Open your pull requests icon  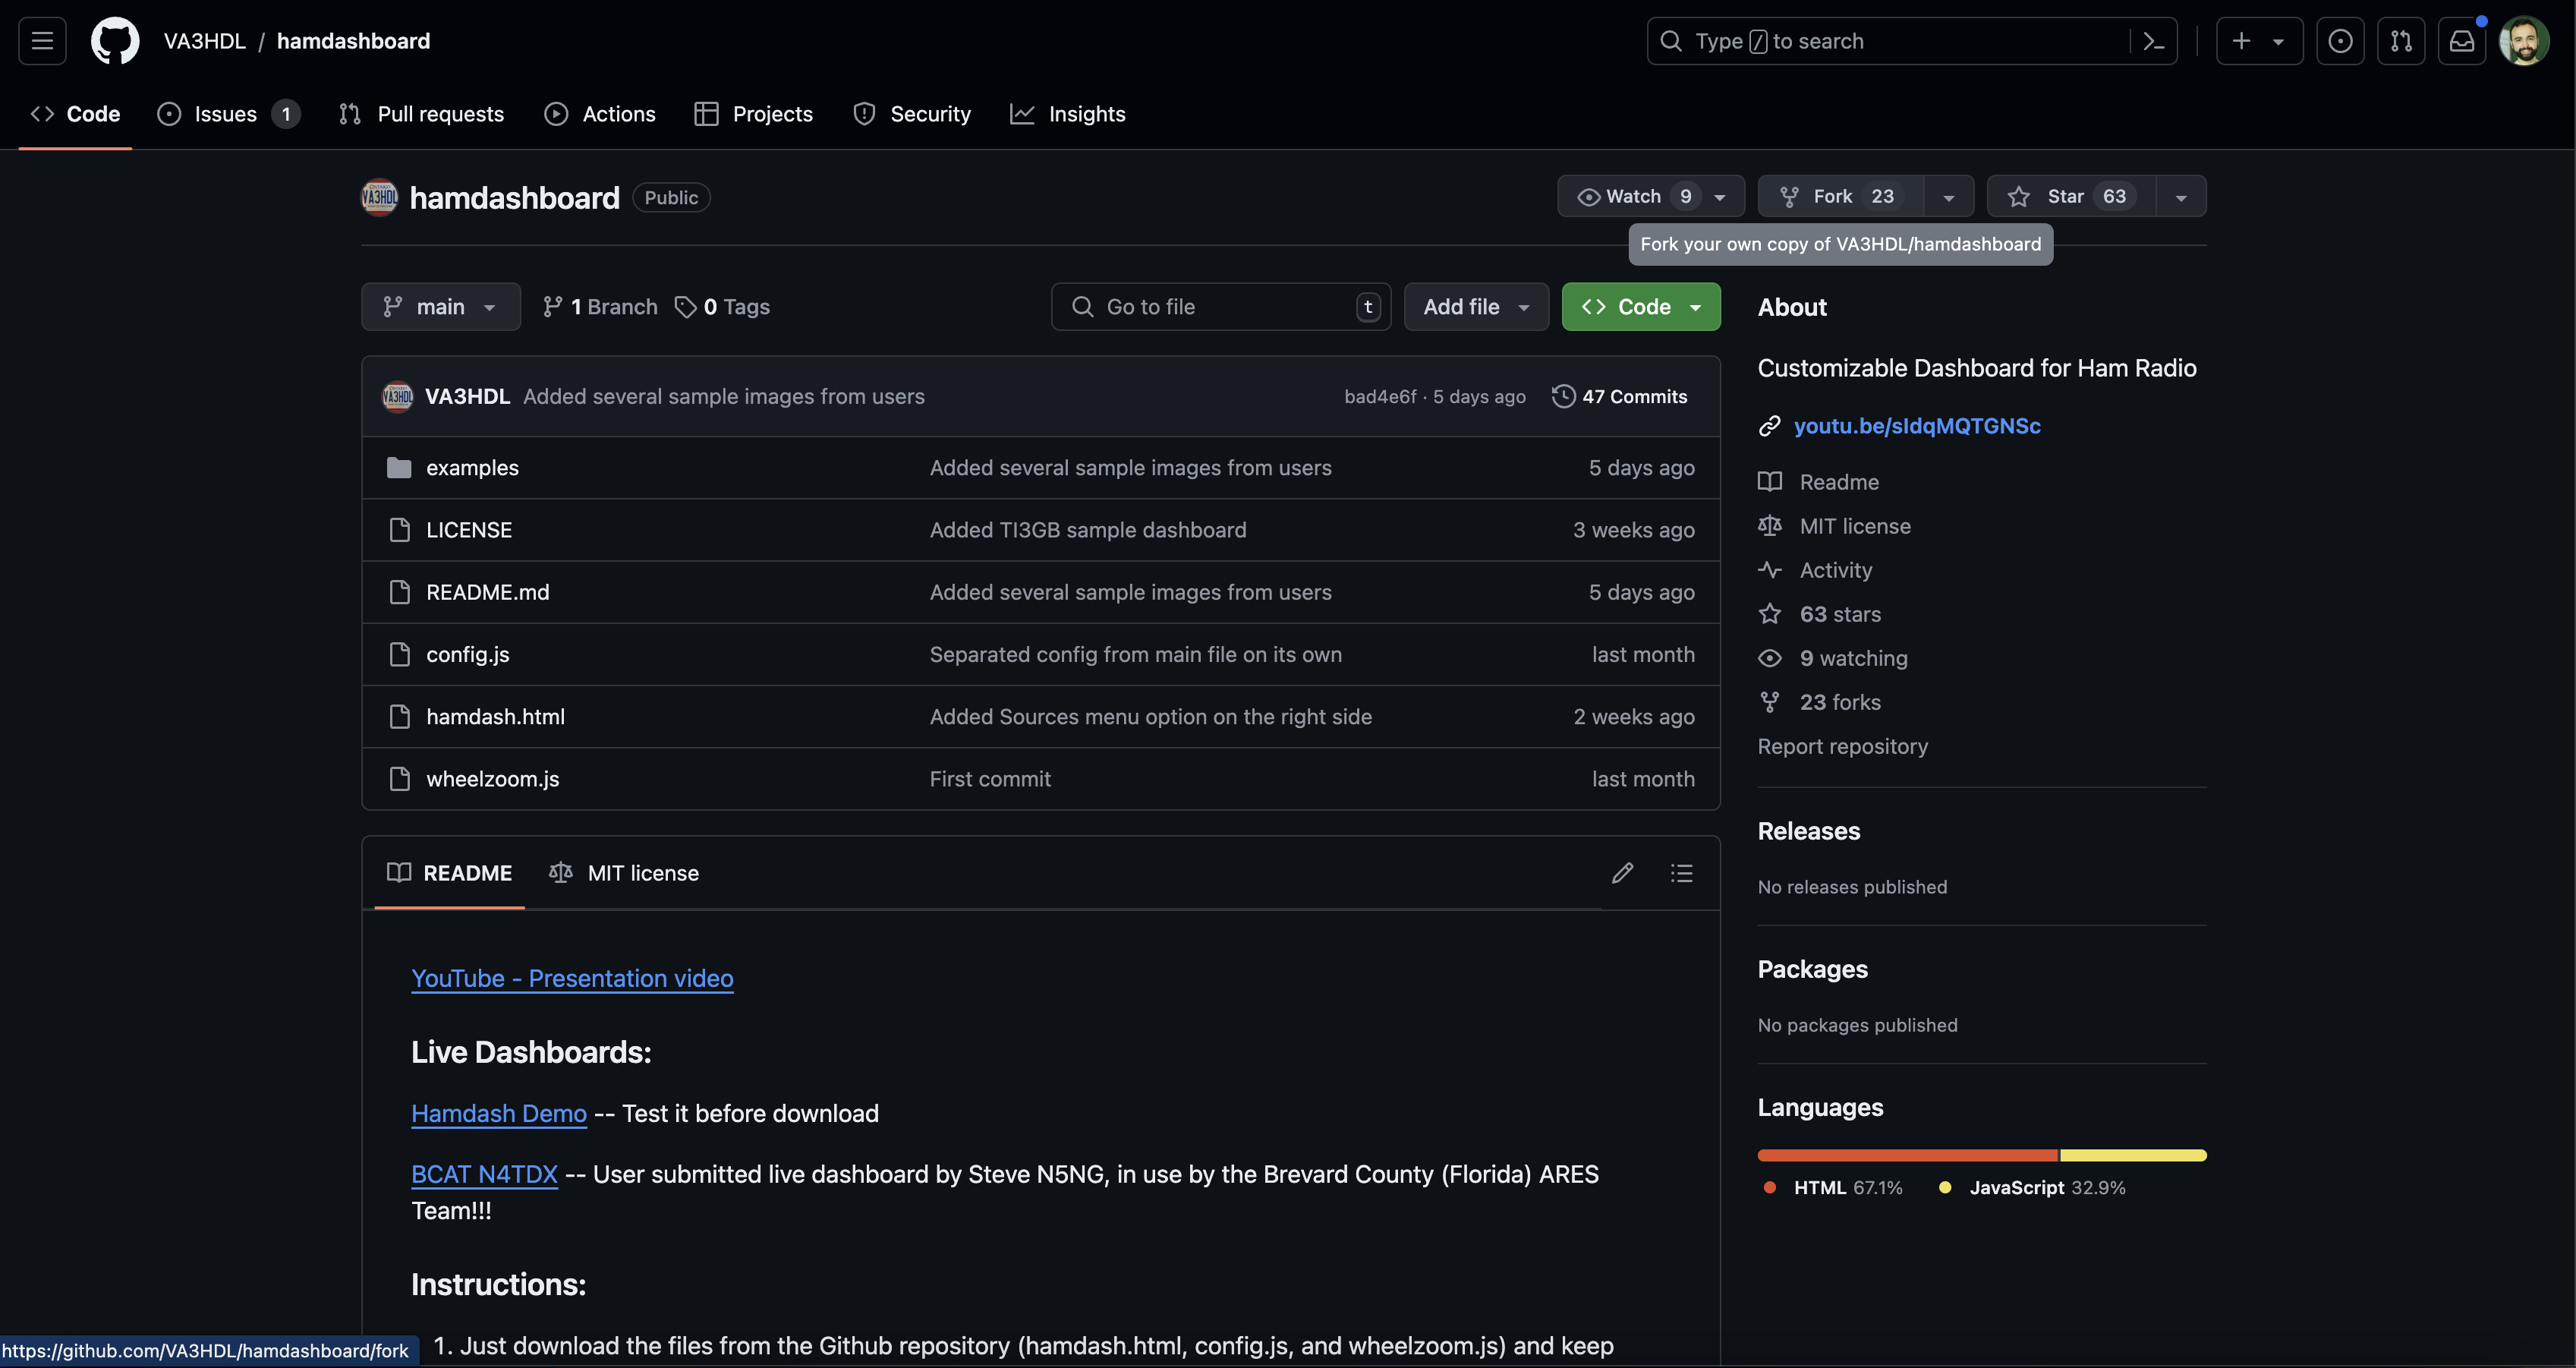(x=2402, y=40)
